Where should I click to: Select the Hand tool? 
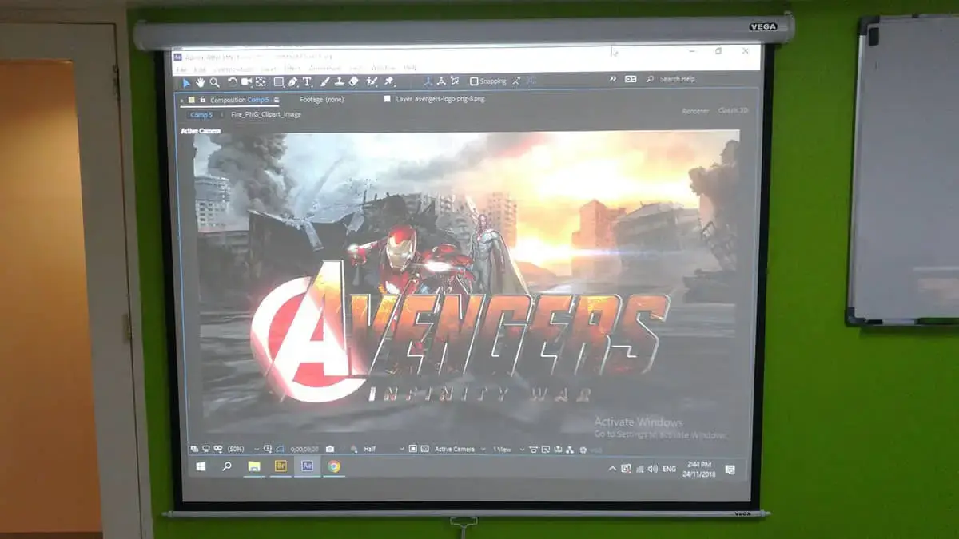coord(200,81)
